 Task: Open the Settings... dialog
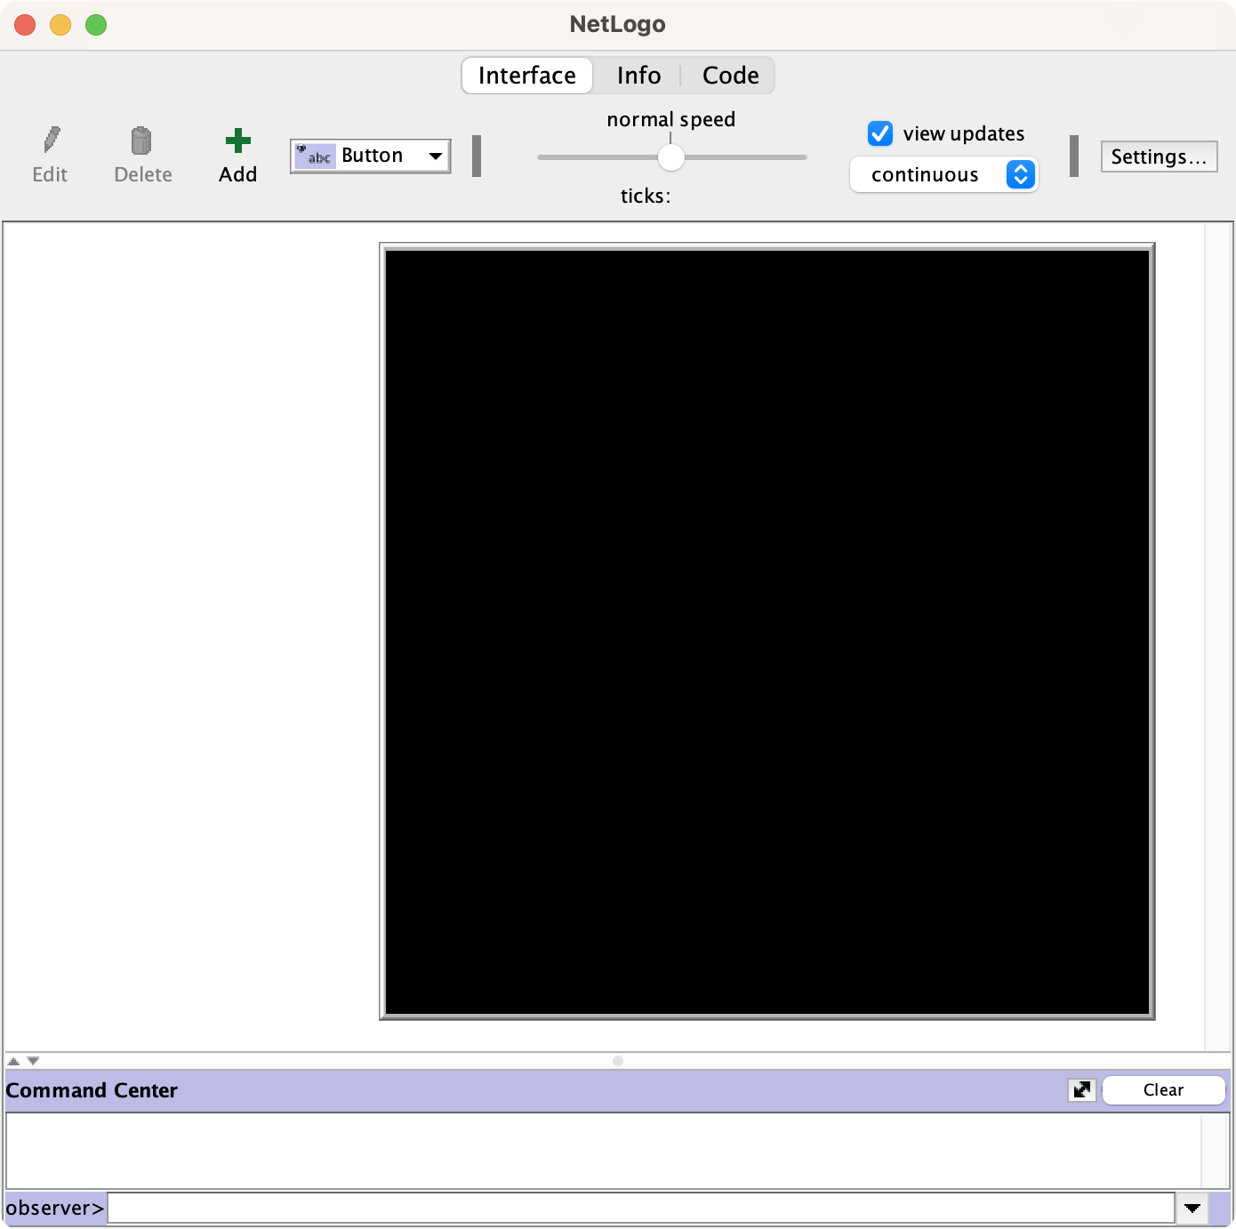tap(1159, 157)
